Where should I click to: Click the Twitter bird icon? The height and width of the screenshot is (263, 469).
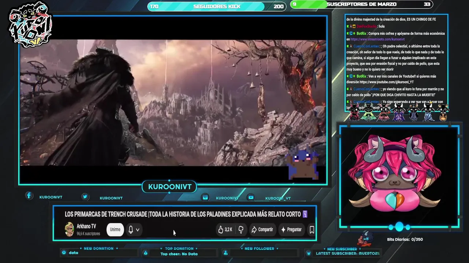[85, 197]
